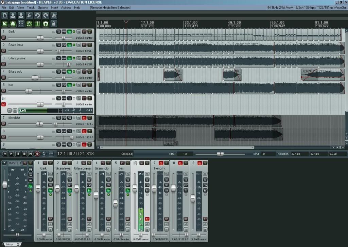Open the Options menu
Image resolution: width=348 pixels, height=247 pixels.
click(42, 7)
